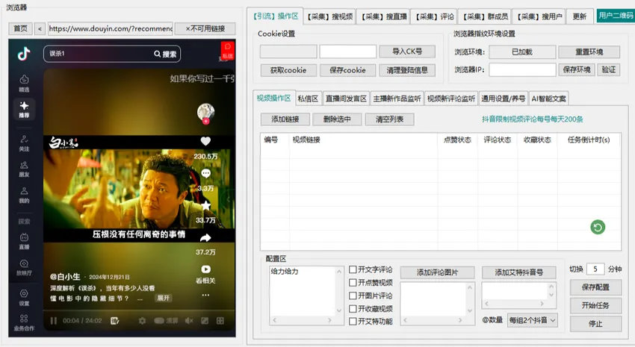635x347 pixels.
Task: Enable 开点赞视频 checkbox
Action: pos(353,282)
